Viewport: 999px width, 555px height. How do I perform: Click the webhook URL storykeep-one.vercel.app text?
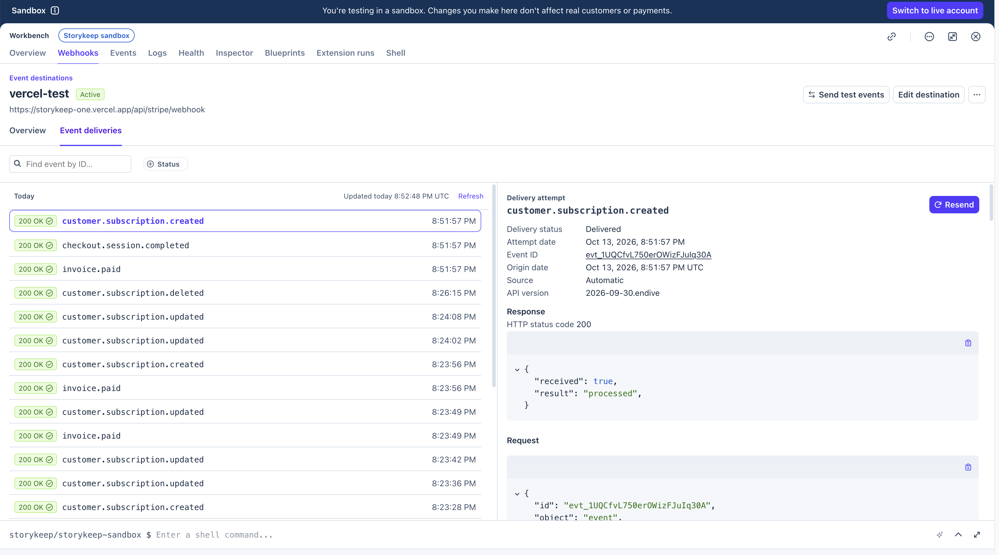coord(107,110)
